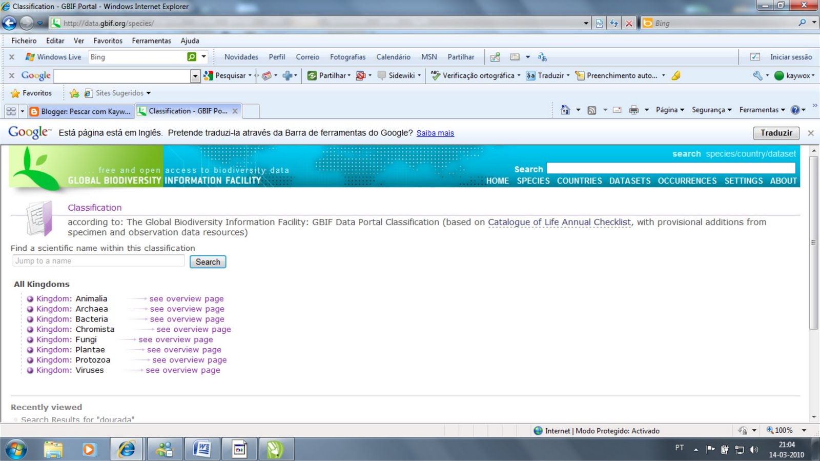This screenshot has width=820, height=461.
Task: Open the address bar dropdown arrow
Action: click(x=586, y=23)
